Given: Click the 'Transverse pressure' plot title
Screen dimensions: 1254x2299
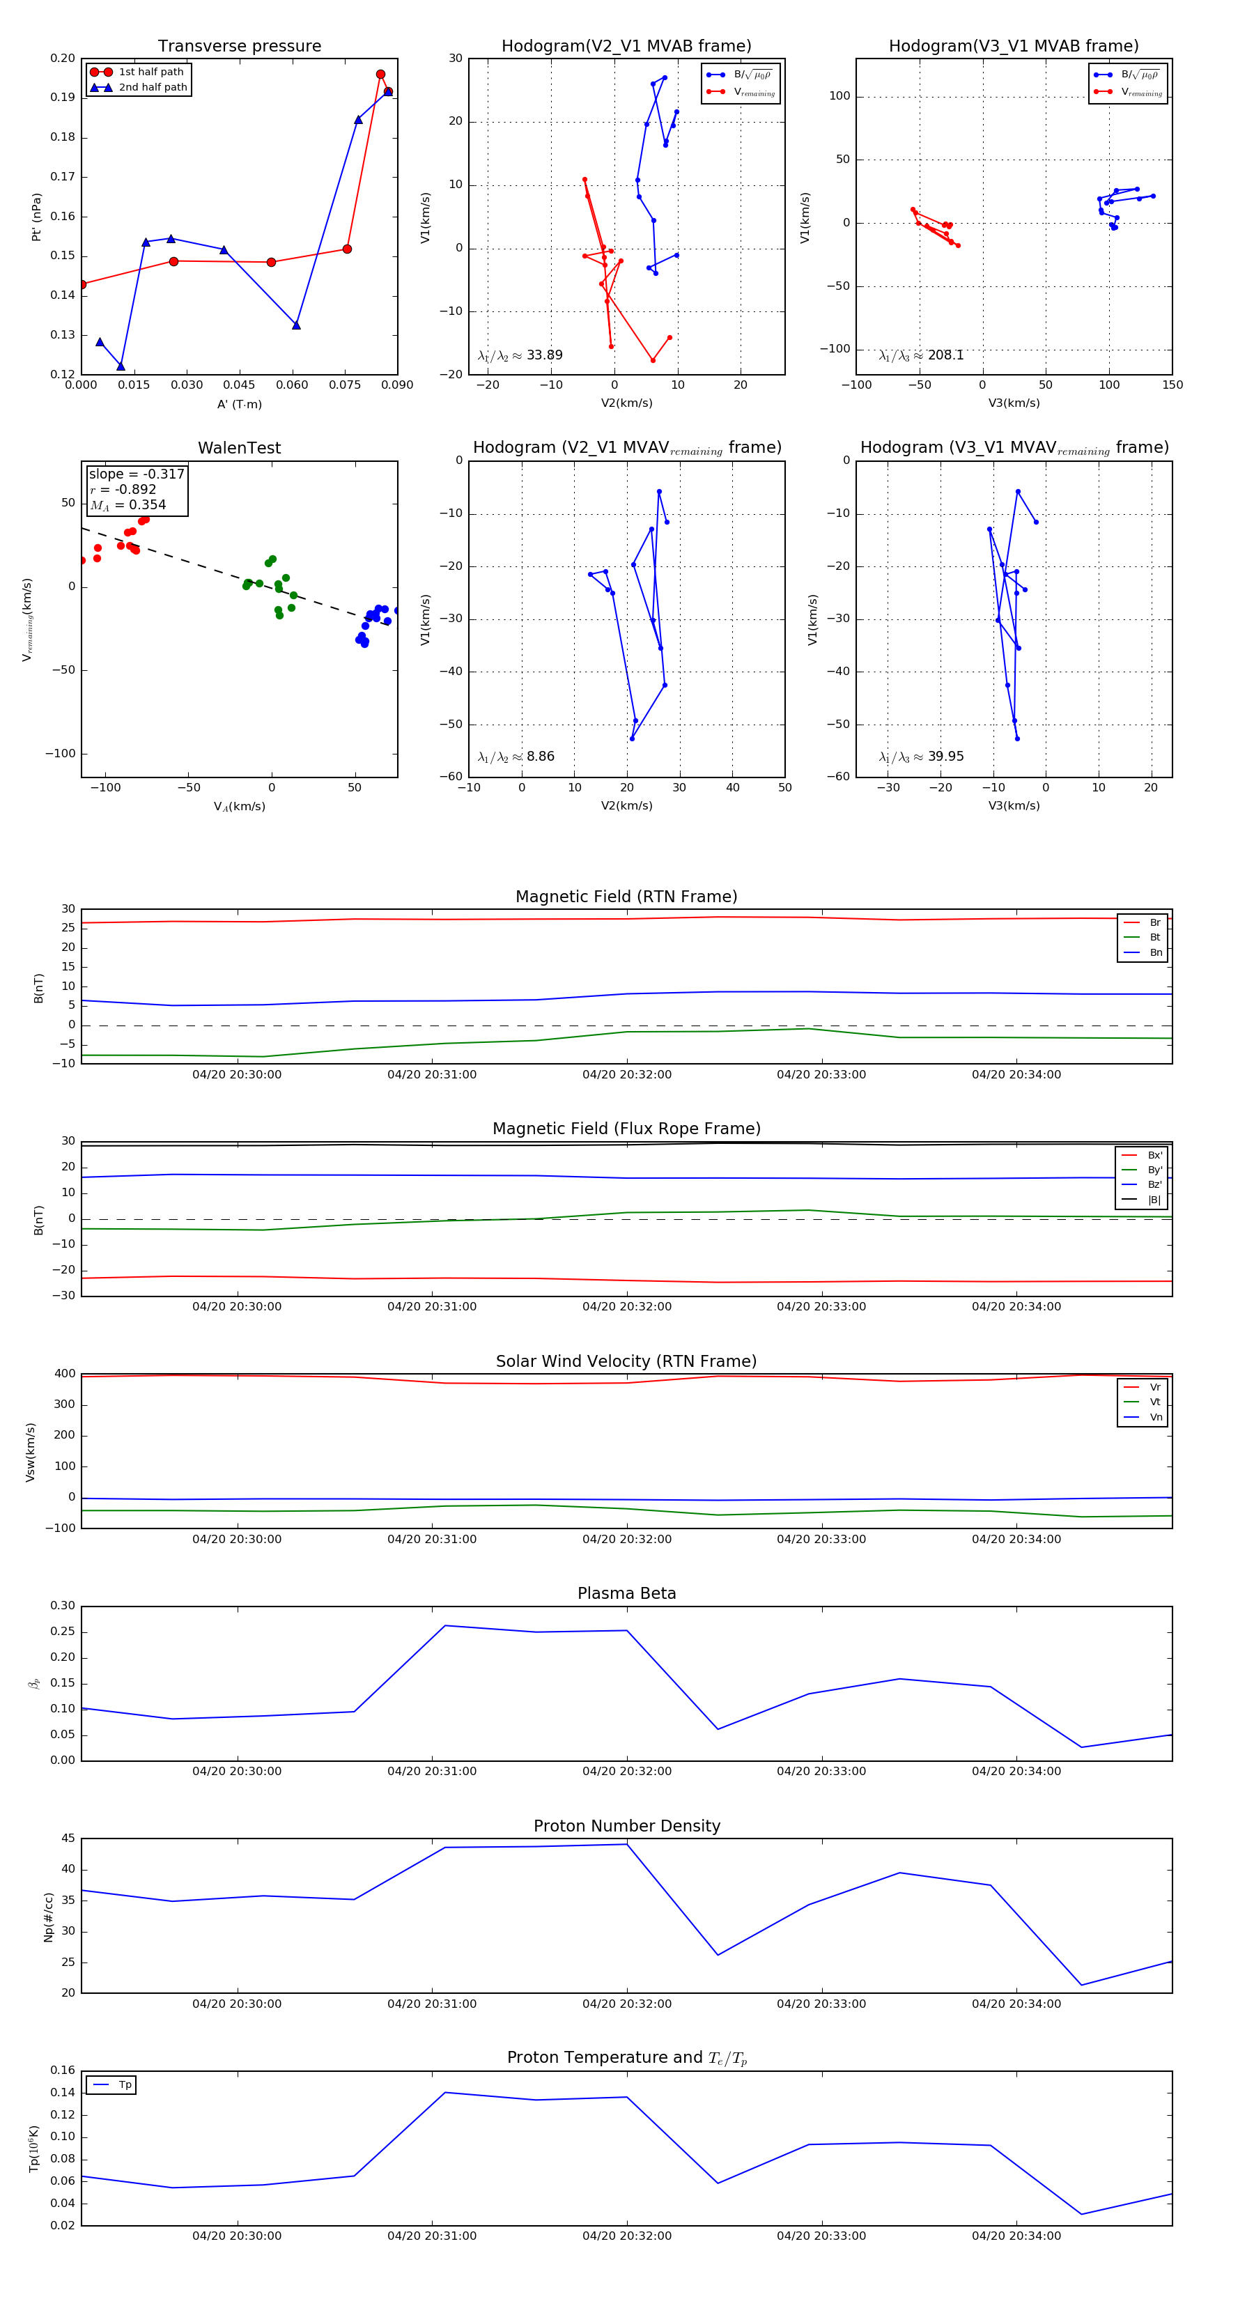Looking at the screenshot, I should [239, 47].
